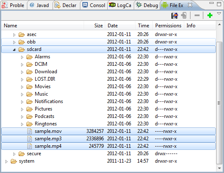Expand the Download folder
The image size is (224, 173).
pos(22,72)
